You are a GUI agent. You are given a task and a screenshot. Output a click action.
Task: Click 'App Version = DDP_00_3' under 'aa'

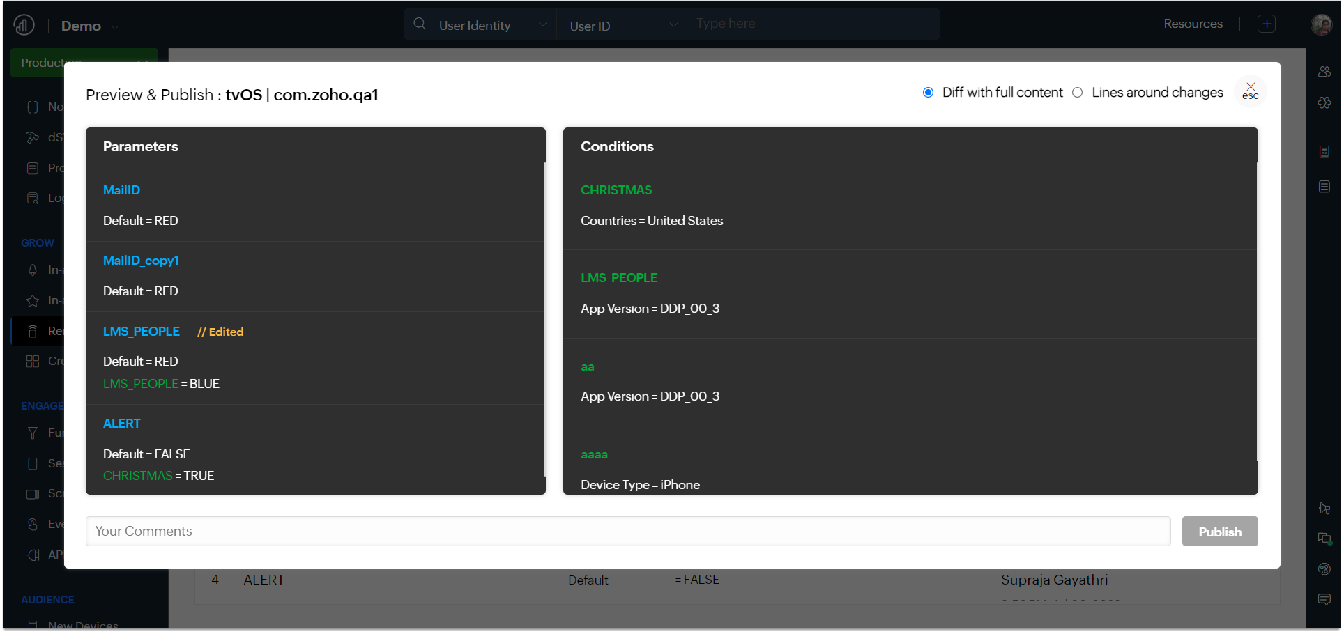pos(650,396)
